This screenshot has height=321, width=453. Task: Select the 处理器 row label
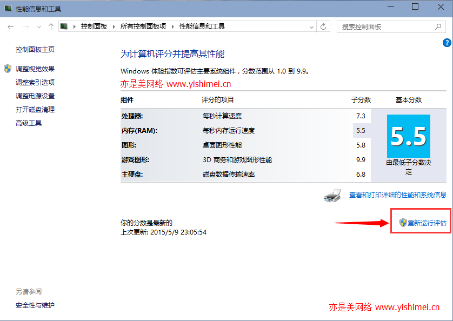click(132, 116)
